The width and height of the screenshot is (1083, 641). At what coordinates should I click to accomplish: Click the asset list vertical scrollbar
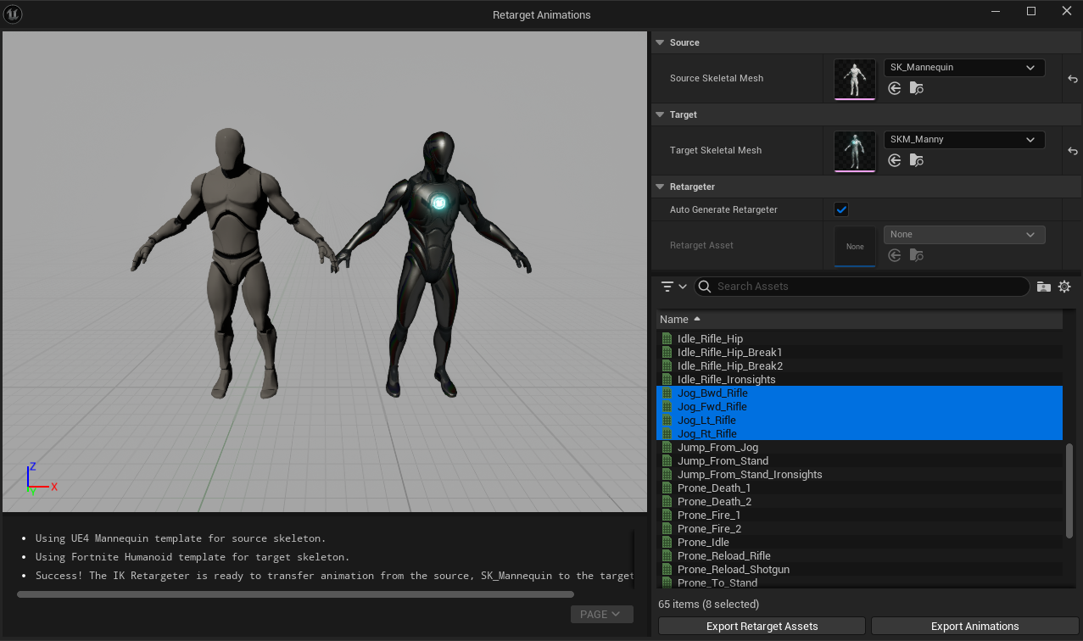[x=1069, y=489]
